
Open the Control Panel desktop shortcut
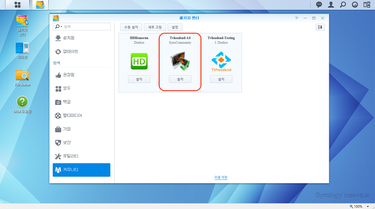pos(23,50)
